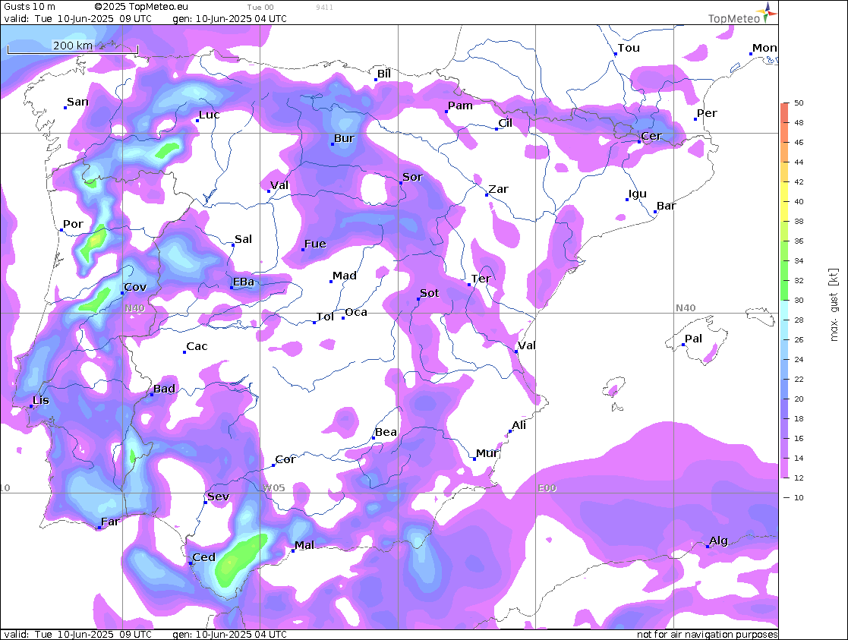The width and height of the screenshot is (848, 640).
Task: Click the 'Mad' city label
Action: pos(345,276)
